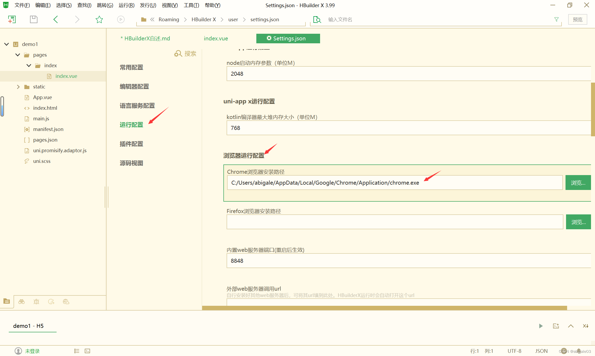
Task: Select the Settings.json tab
Action: pos(288,39)
